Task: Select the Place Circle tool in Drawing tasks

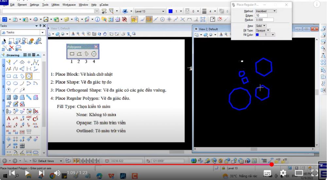Action: [x=9, y=83]
